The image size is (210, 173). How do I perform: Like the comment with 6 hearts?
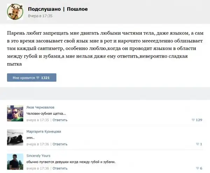198,168
